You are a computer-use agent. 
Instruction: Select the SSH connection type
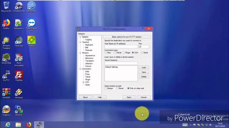click(x=133, y=53)
